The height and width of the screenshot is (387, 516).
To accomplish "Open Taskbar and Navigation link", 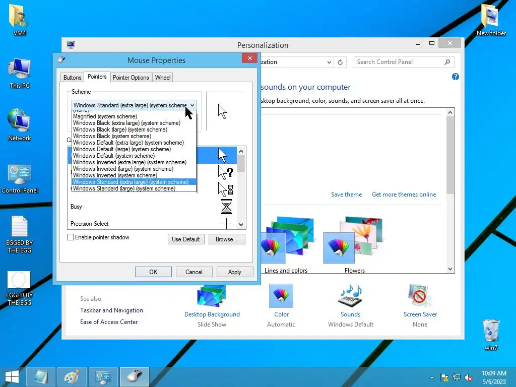I will point(111,310).
